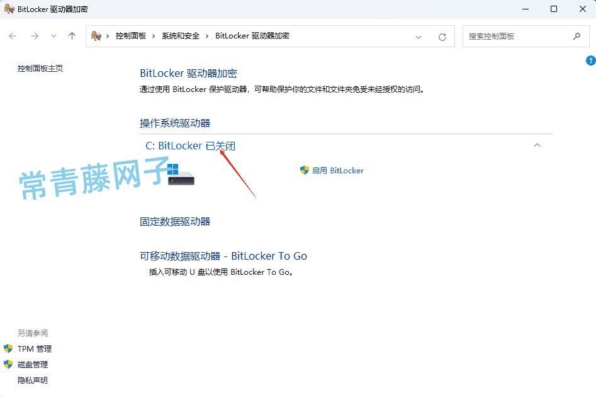Collapse the C: drive section chevron
Viewport: 596px width, 397px height.
pos(537,145)
